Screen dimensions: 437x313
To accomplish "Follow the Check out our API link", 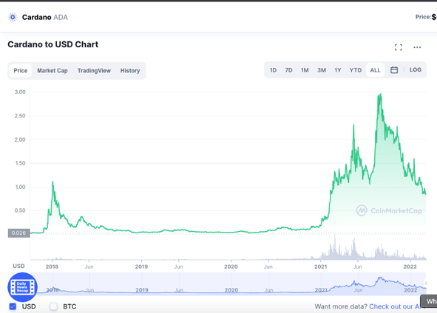I will (x=397, y=306).
